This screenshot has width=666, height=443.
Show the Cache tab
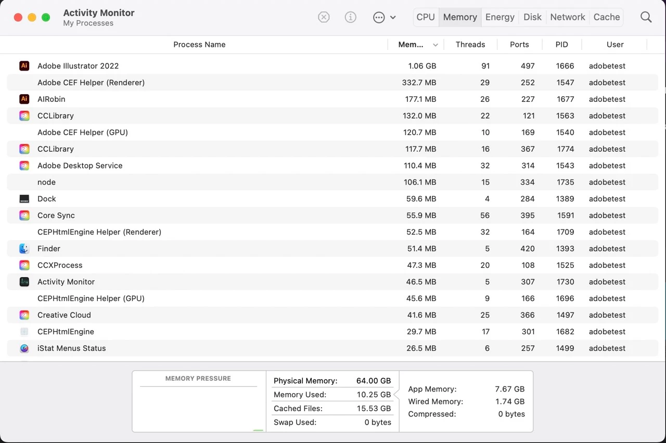coord(607,17)
